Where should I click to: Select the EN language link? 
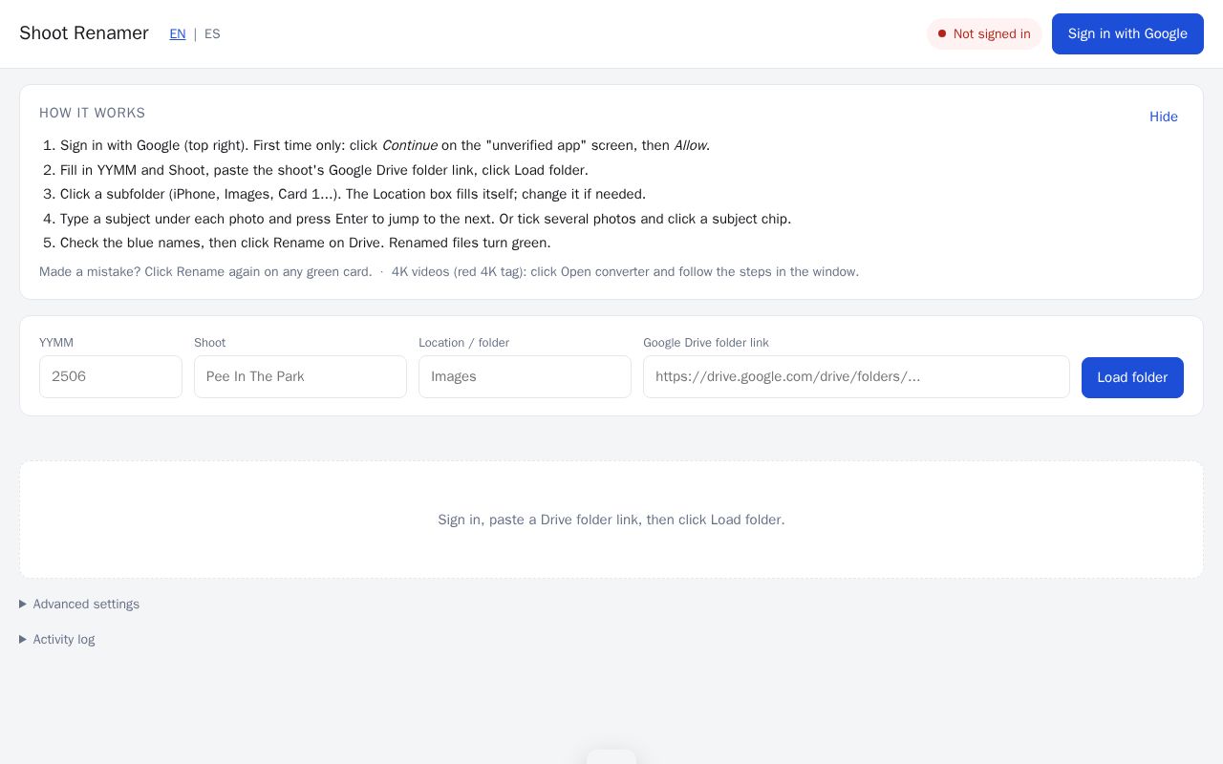click(x=178, y=33)
